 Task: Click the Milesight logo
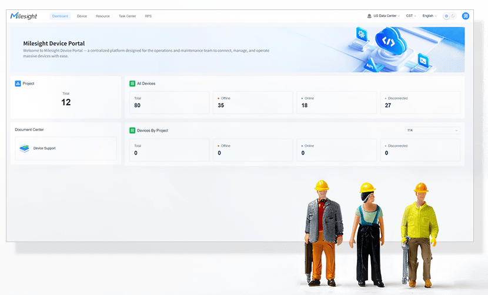(24, 16)
